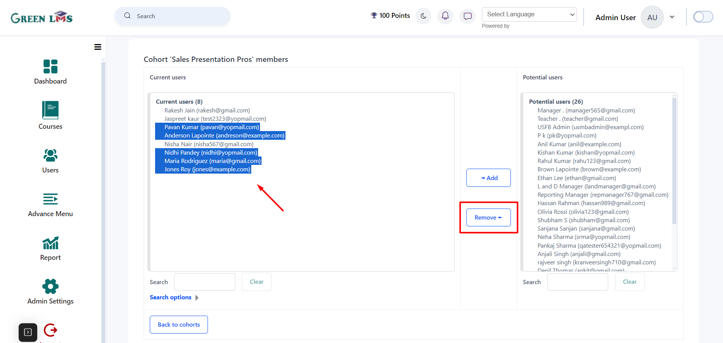Viewport: 723px width, 343px height.
Task: Click the Add button
Action: click(x=488, y=178)
